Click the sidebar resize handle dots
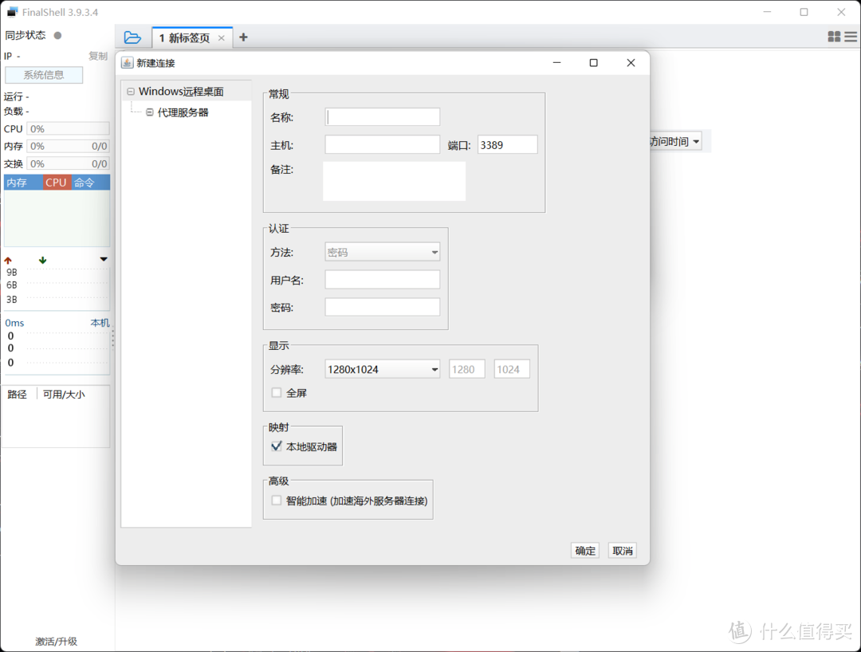This screenshot has height=652, width=861. tap(112, 339)
